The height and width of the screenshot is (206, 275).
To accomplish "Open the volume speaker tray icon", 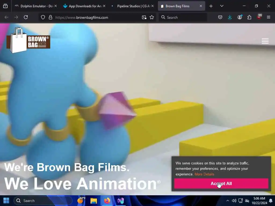I will coord(234,201).
